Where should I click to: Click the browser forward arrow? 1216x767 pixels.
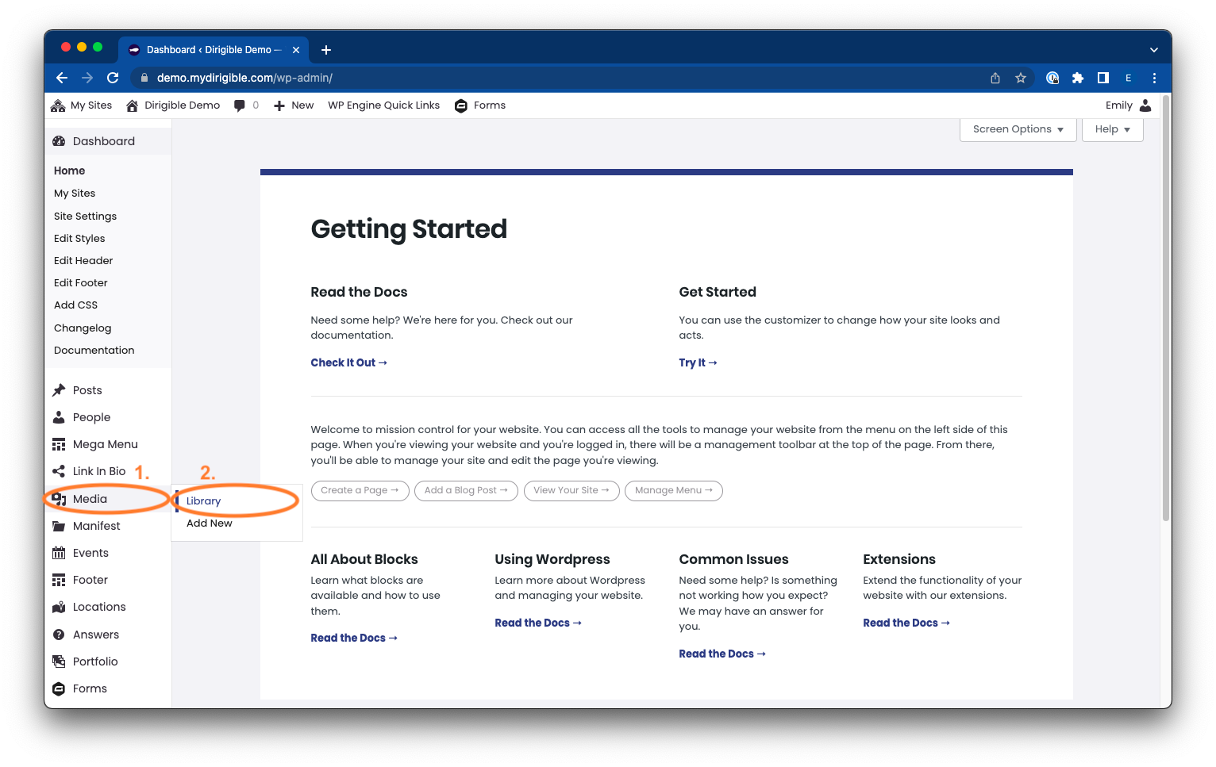[x=87, y=78]
